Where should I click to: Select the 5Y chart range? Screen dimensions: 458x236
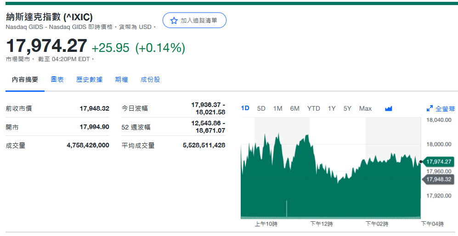[347, 108]
